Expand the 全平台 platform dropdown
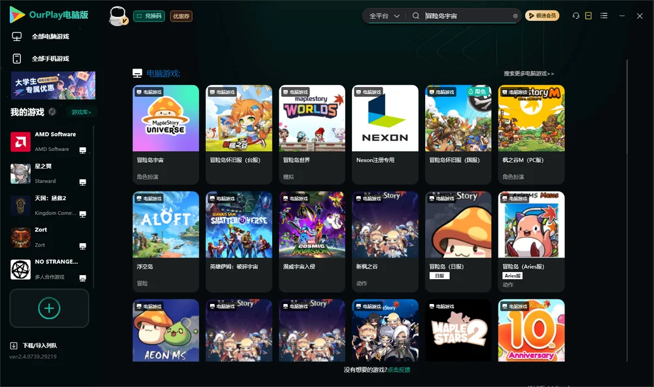Viewport: 654px width, 387px height. 384,16
